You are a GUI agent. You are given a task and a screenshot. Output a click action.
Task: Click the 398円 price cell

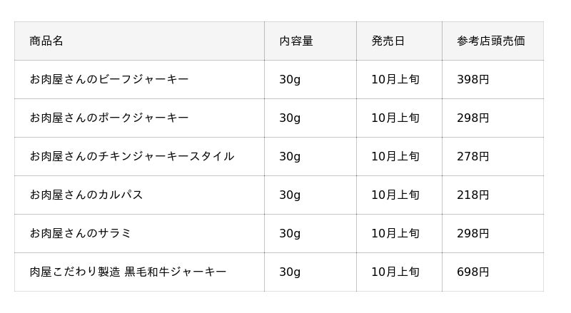[473, 80]
